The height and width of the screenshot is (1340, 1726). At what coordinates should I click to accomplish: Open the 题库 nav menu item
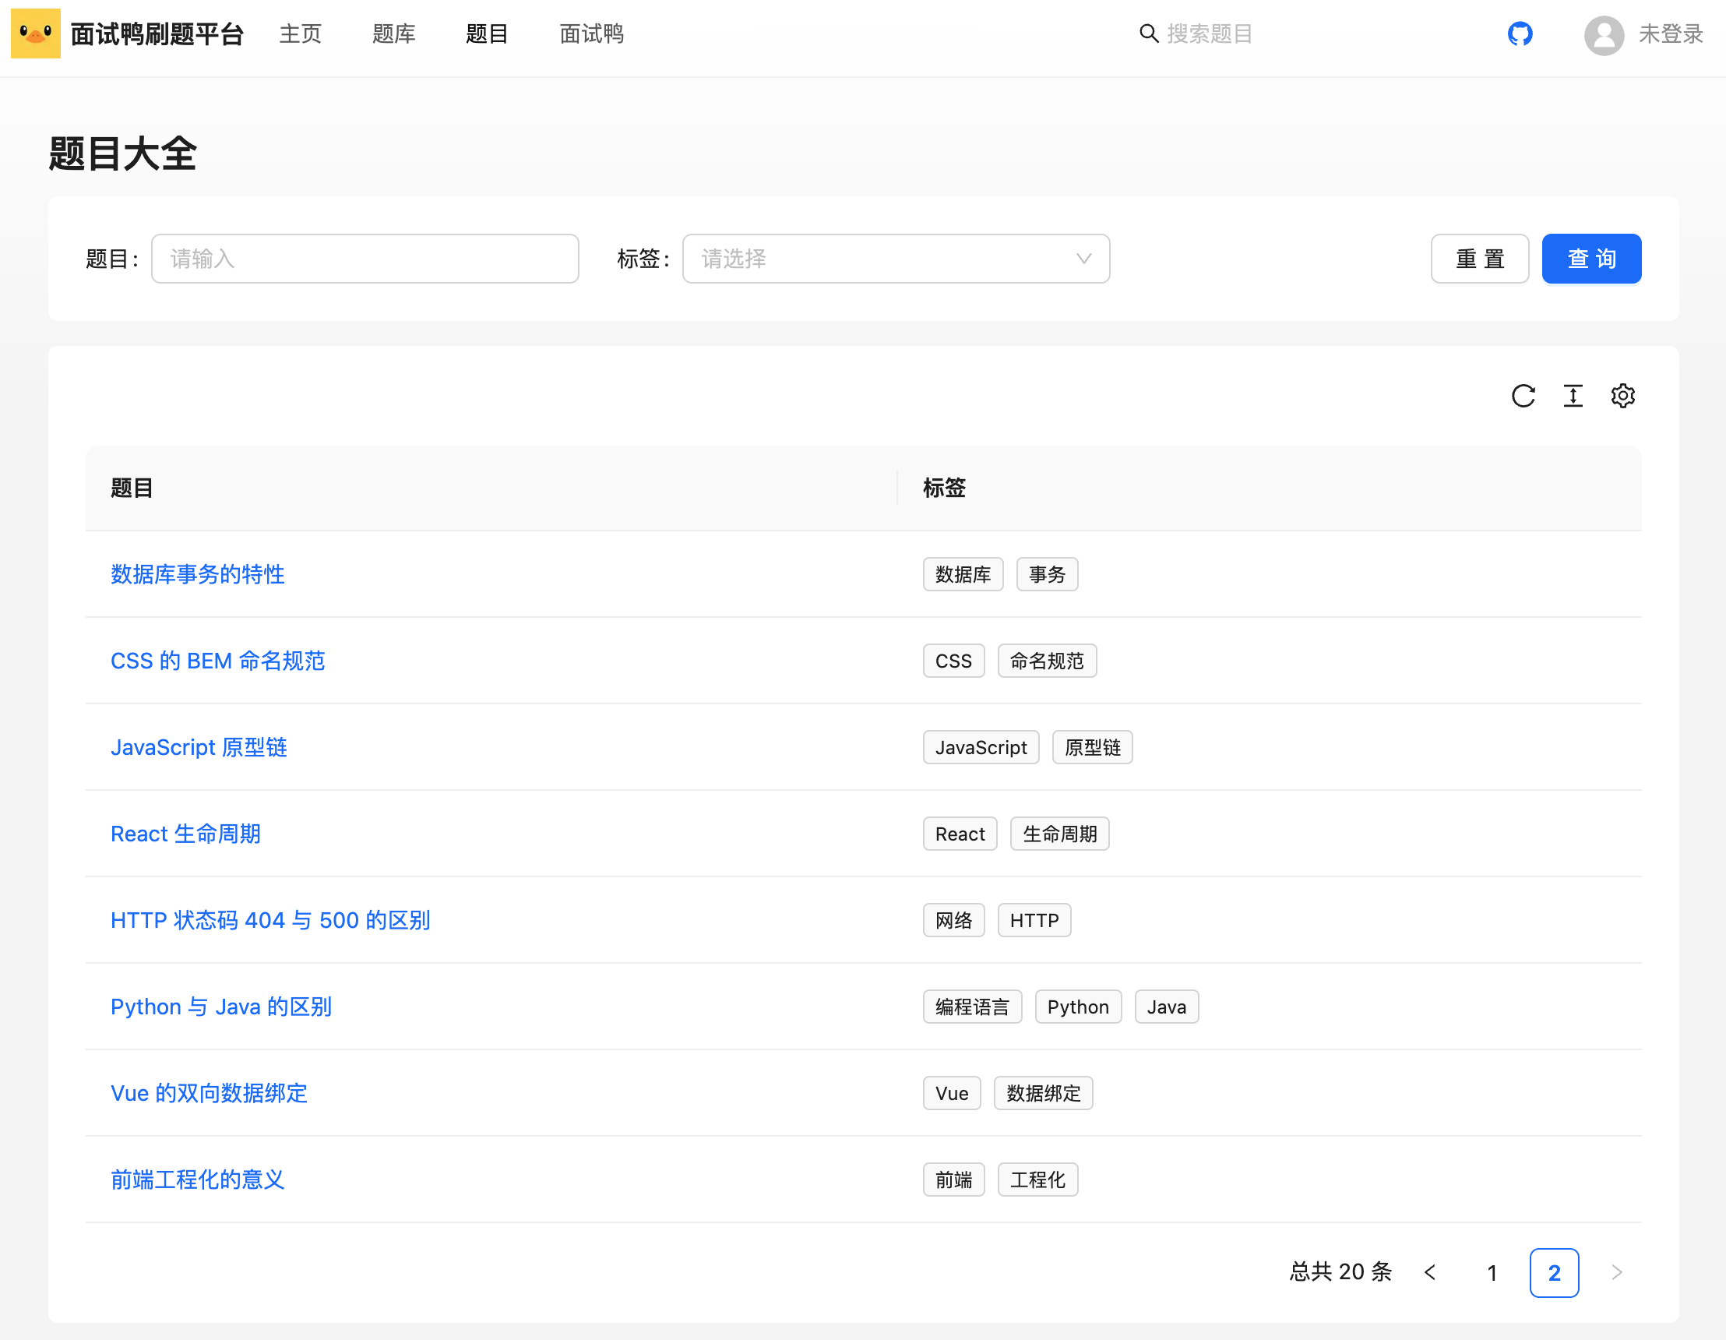point(393,34)
